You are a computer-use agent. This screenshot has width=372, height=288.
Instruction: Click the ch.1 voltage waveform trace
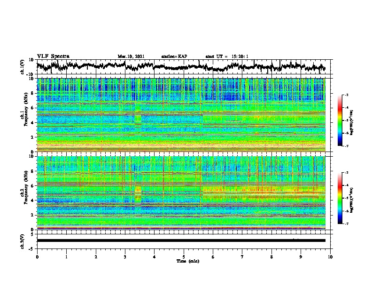click(x=181, y=66)
